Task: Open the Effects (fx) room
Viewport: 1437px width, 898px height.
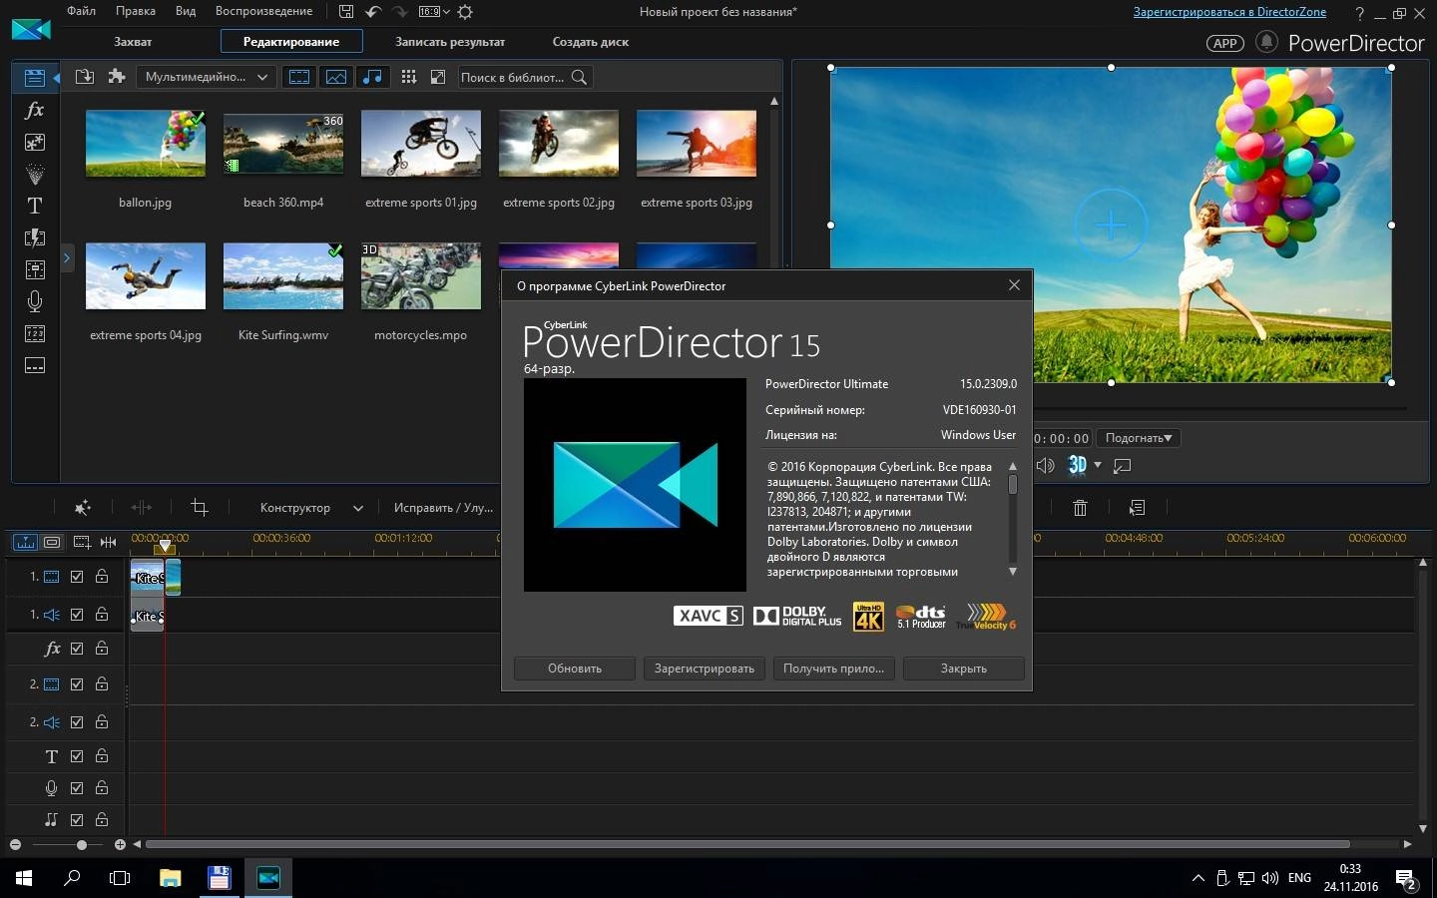Action: pyautogui.click(x=35, y=110)
